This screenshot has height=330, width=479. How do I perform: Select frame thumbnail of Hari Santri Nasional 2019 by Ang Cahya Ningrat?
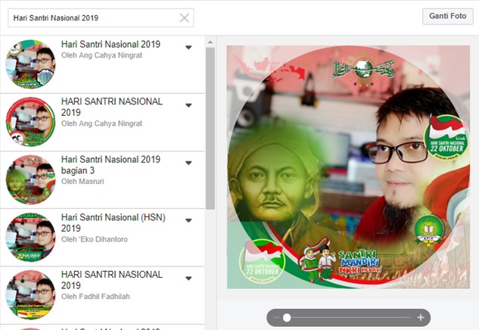[x=30, y=64]
